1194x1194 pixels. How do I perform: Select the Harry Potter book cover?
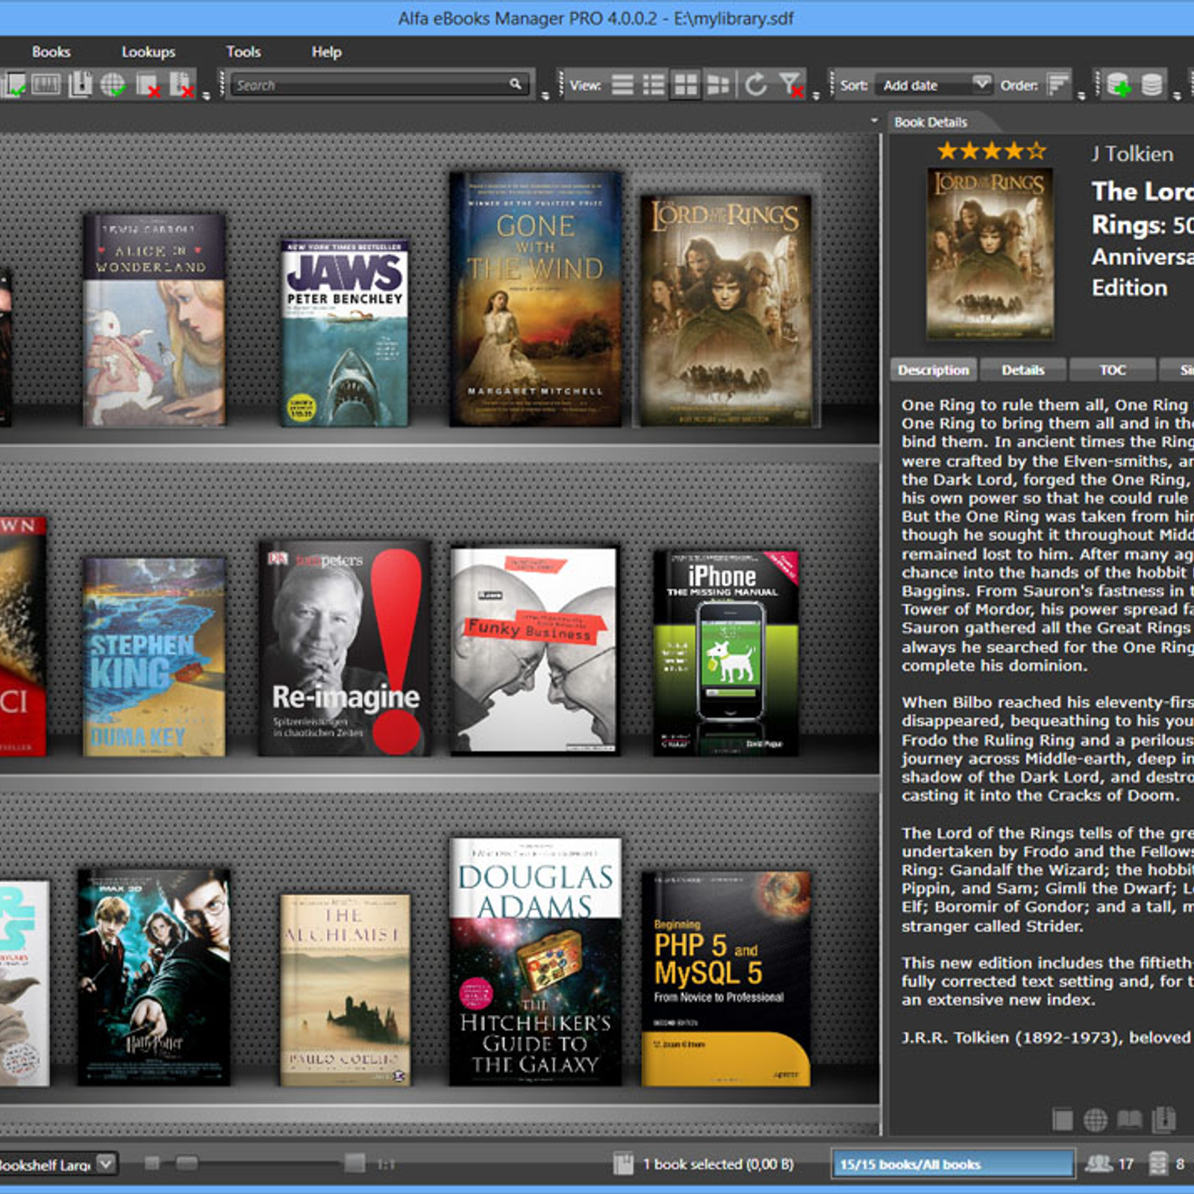coord(154,977)
